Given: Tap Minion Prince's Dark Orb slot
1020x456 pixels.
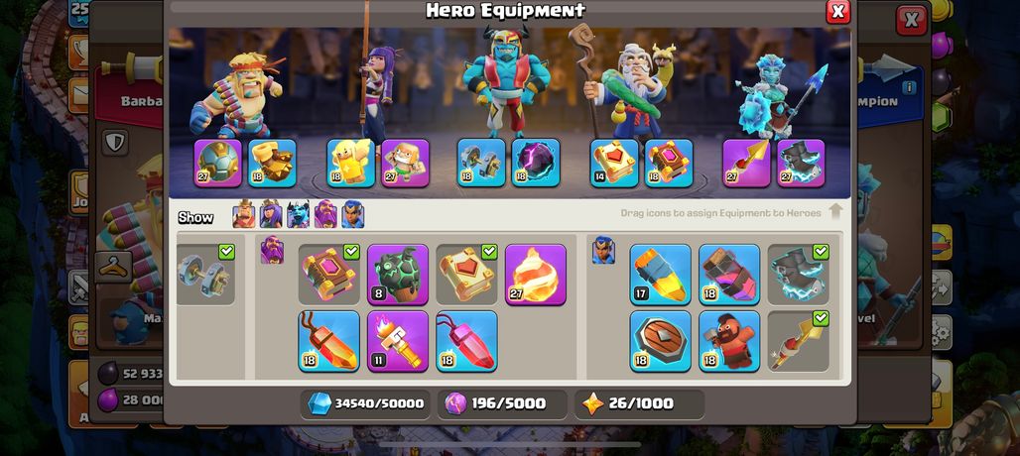Looking at the screenshot, I should [x=536, y=163].
